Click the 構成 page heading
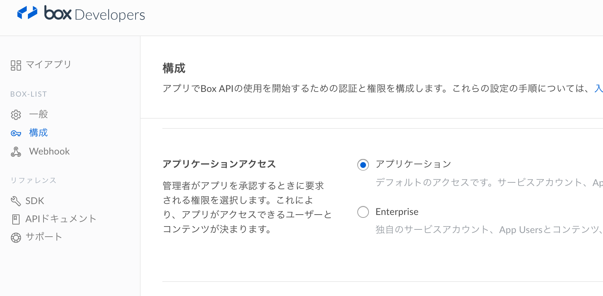Viewport: 603px width, 296px height. click(x=174, y=68)
